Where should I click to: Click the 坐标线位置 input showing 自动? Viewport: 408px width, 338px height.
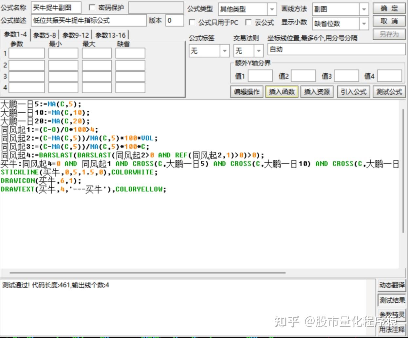tap(336, 49)
